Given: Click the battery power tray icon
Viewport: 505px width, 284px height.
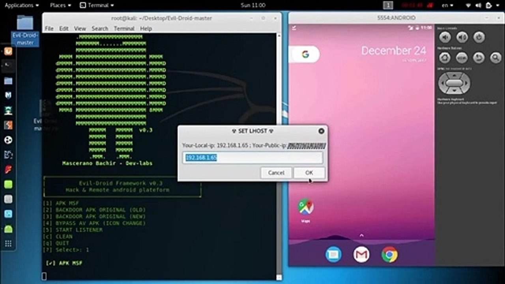Looking at the screenshot, I should (x=489, y=5).
